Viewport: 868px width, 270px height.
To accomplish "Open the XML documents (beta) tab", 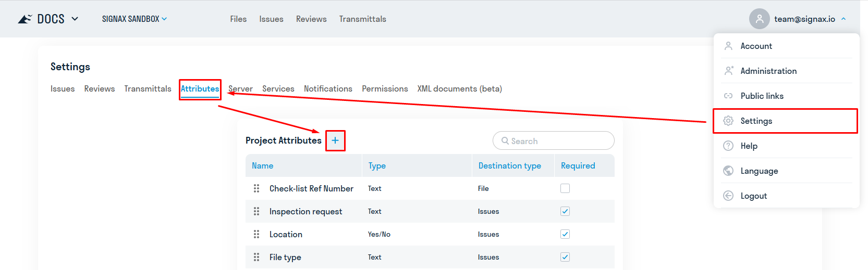I will pos(459,89).
